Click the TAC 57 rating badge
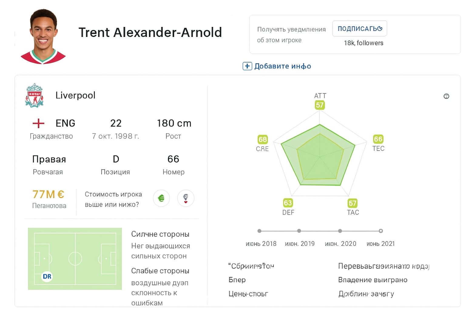The width and height of the screenshot is (466, 310). 352,203
